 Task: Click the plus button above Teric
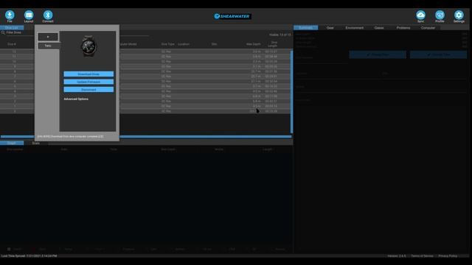tap(48, 37)
